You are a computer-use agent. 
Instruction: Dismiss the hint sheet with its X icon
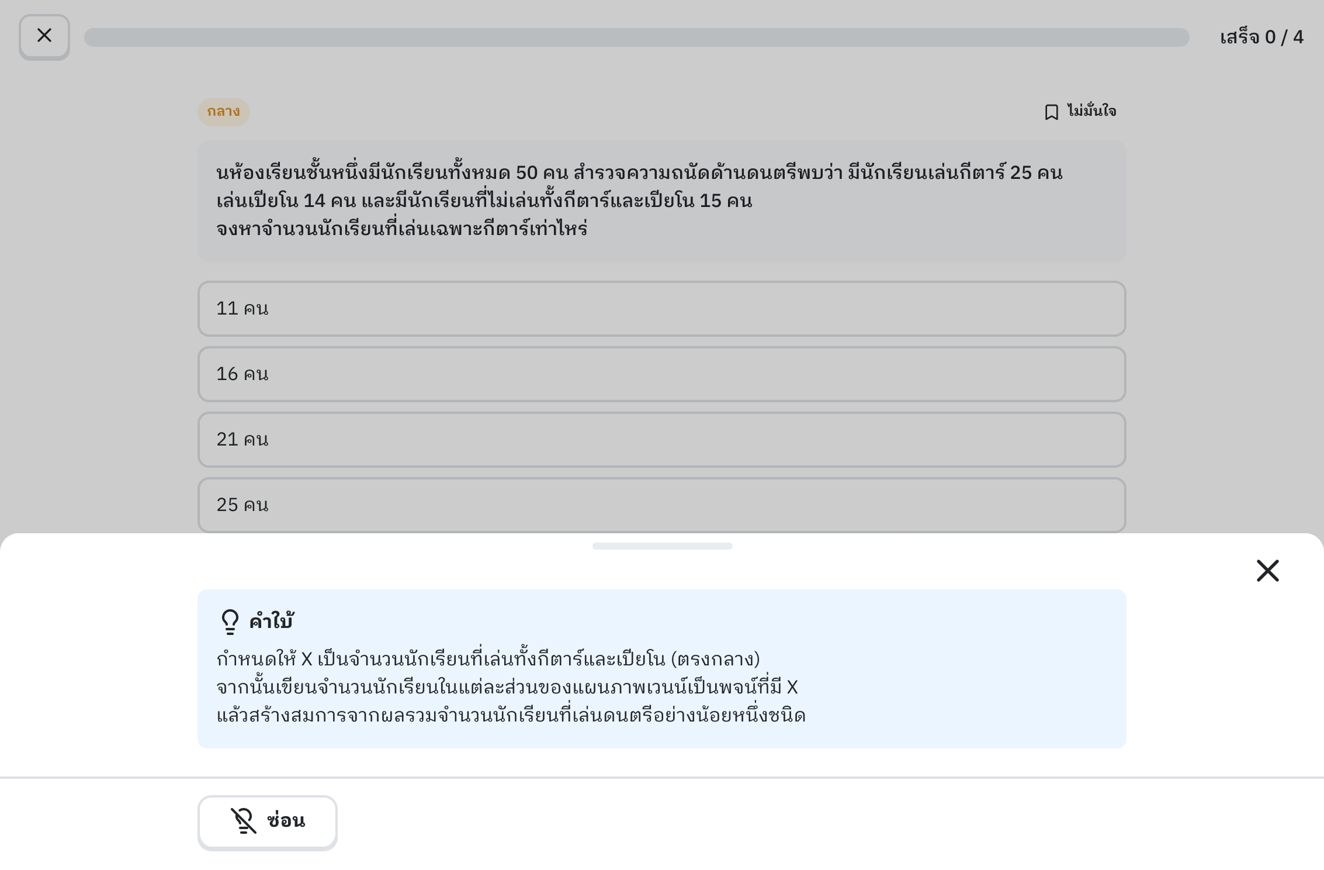(1267, 571)
